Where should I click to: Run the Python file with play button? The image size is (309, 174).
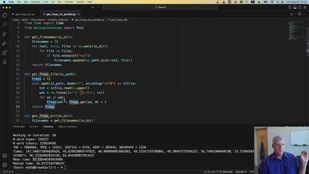[292, 14]
